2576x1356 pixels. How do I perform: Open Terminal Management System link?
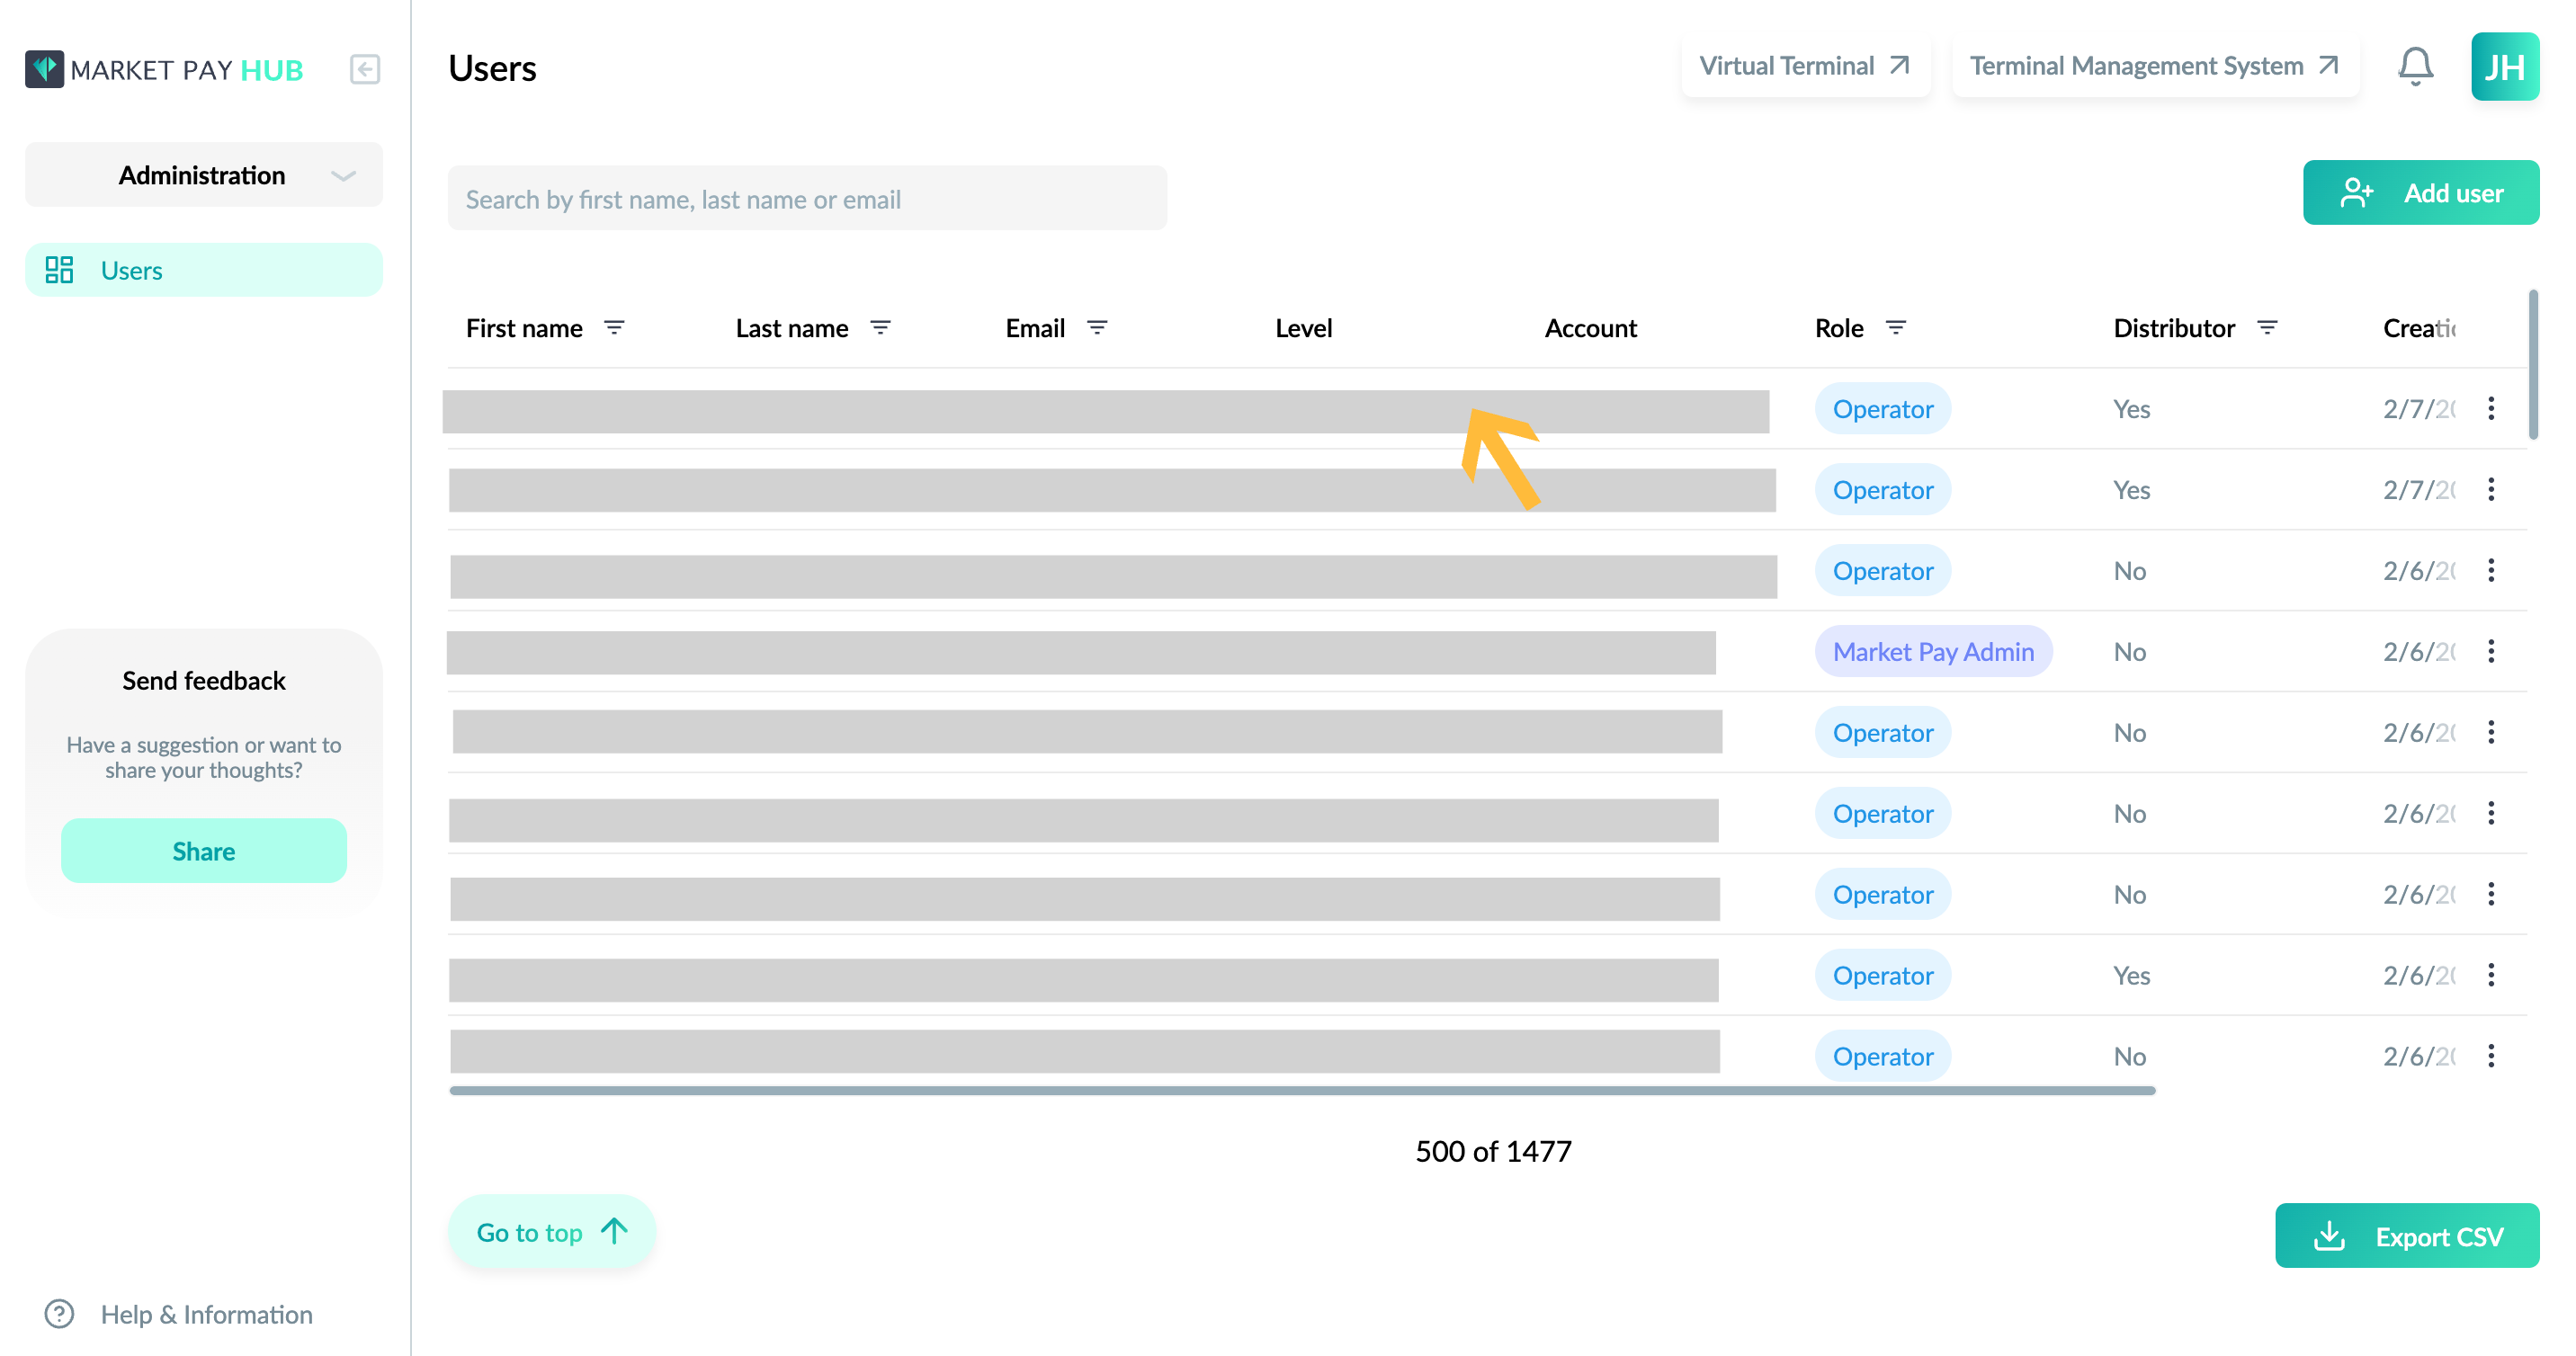click(x=2155, y=66)
